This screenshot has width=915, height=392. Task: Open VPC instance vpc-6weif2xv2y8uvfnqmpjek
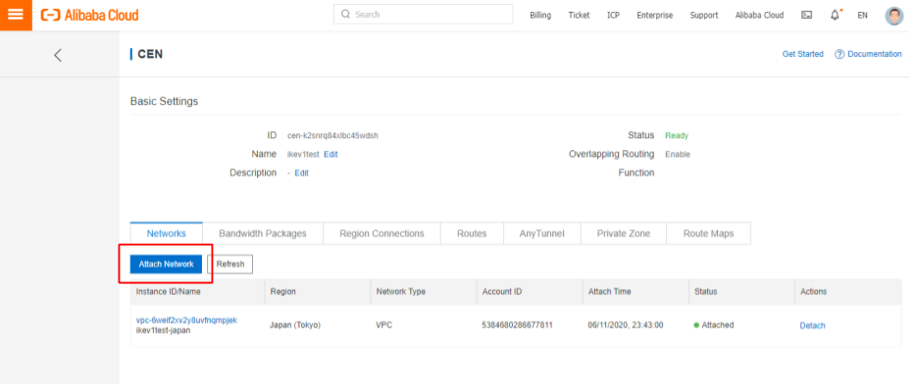tap(186, 320)
